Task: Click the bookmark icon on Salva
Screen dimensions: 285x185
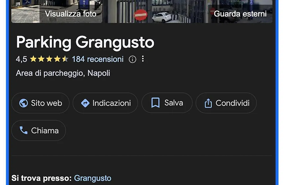Action: (x=155, y=103)
